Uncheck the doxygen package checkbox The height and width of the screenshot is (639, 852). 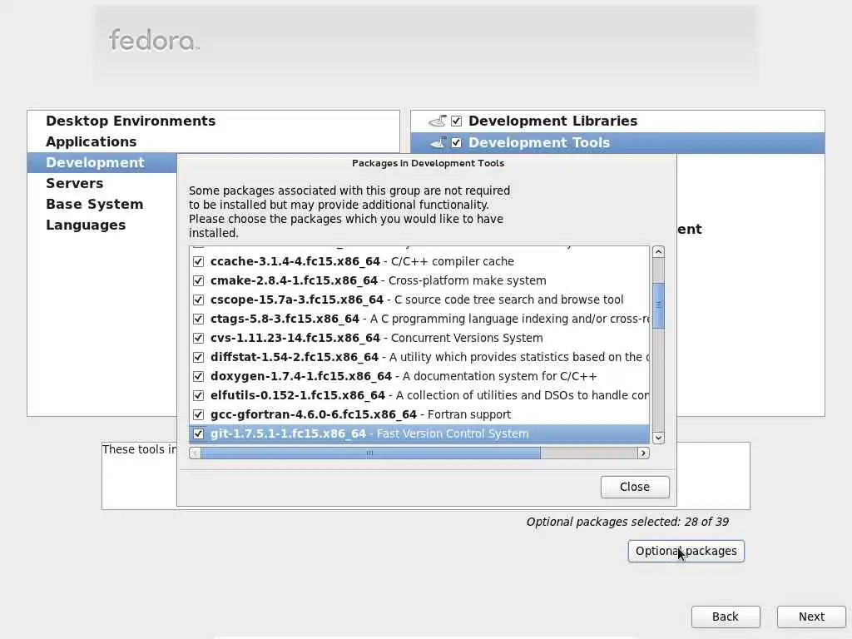(198, 376)
